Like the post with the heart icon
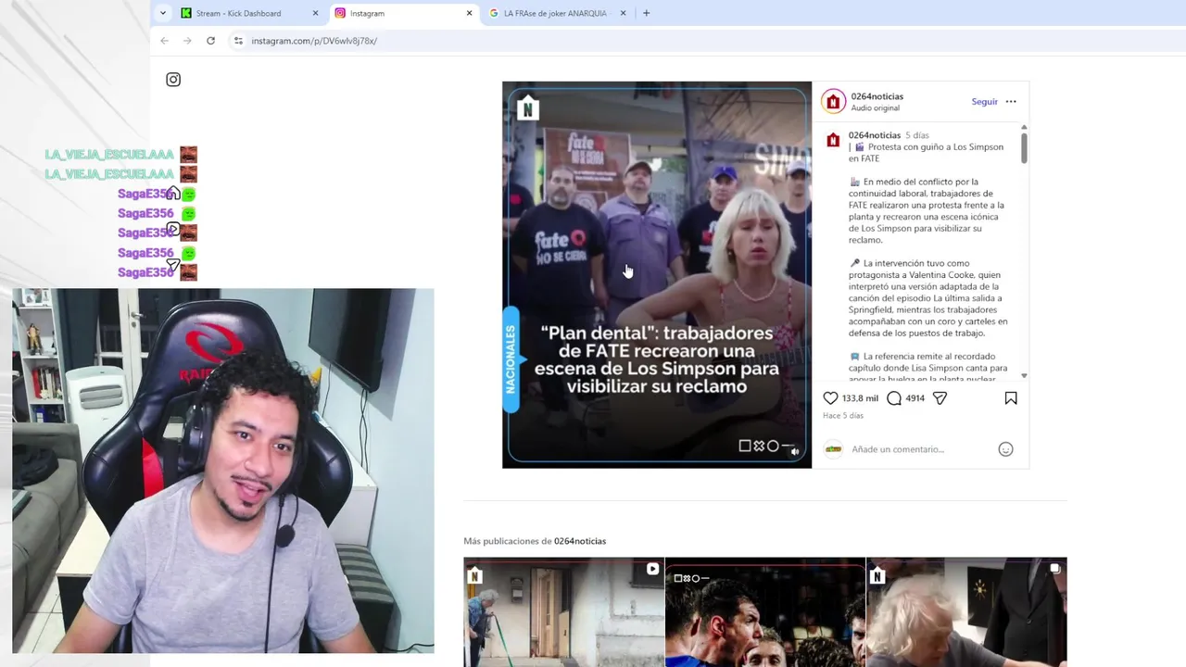 [830, 398]
